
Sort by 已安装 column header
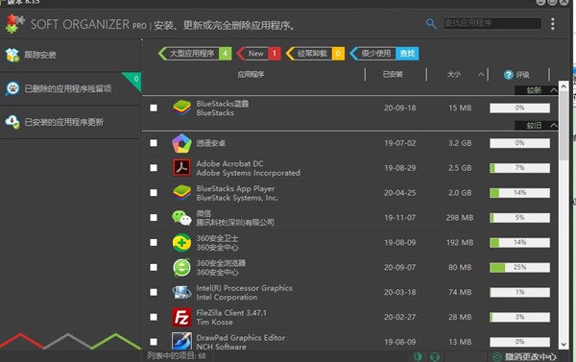coord(393,75)
